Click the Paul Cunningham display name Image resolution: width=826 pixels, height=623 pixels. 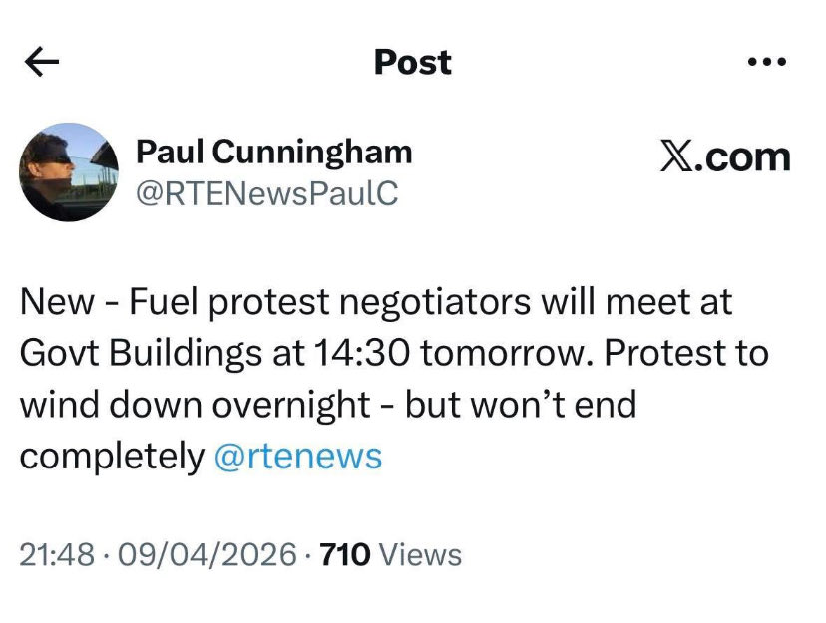(273, 153)
